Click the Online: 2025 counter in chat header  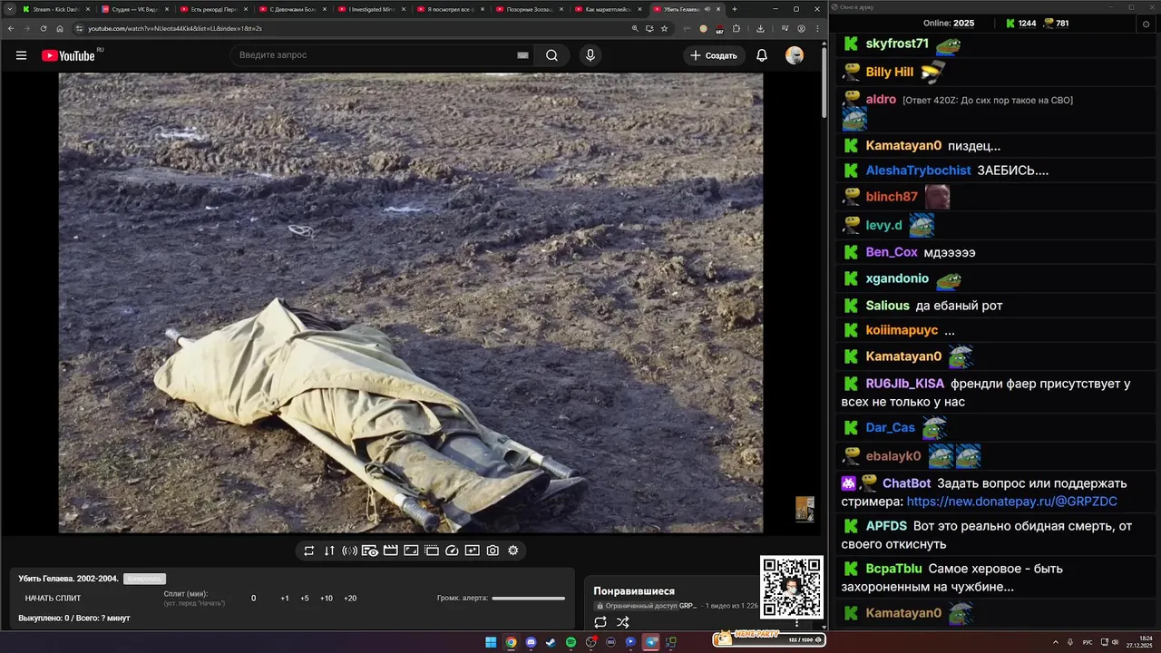949,23
